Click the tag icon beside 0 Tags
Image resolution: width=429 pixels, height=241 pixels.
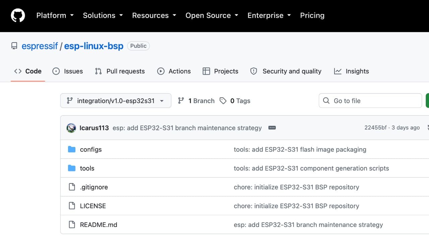pos(223,101)
